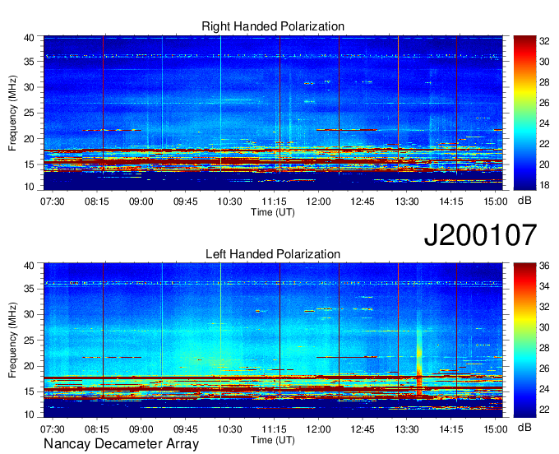Click the dB unit label of Right Handed colorbar

524,201
